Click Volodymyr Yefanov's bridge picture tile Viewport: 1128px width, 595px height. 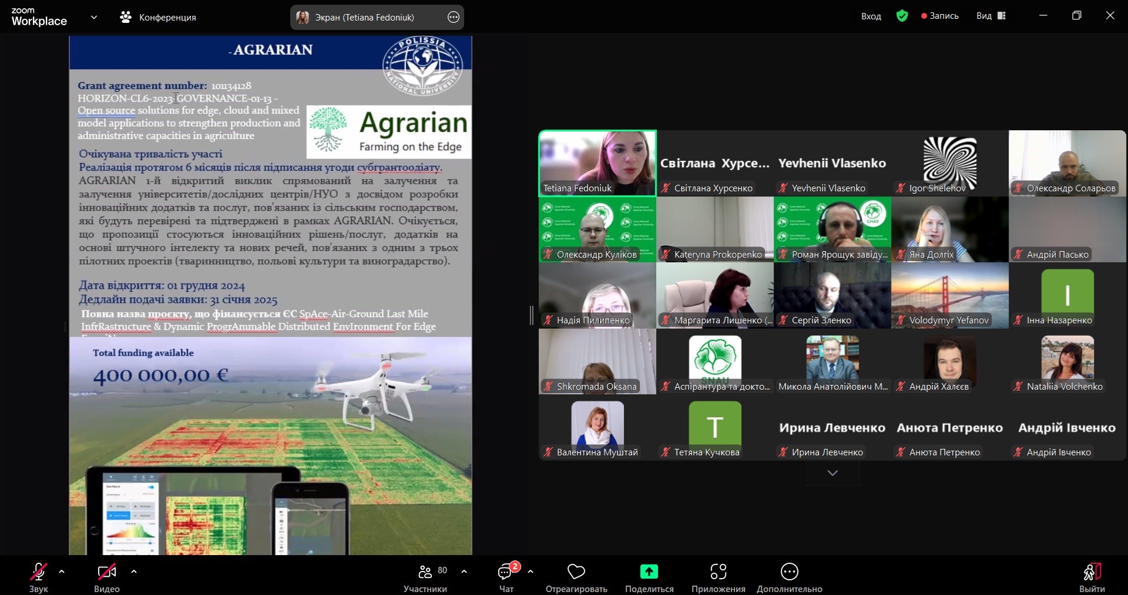tap(950, 295)
